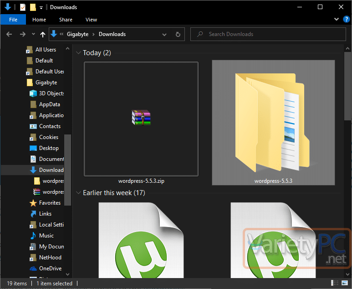
Task: Go forward with the Forward arrow
Action: [22, 34]
